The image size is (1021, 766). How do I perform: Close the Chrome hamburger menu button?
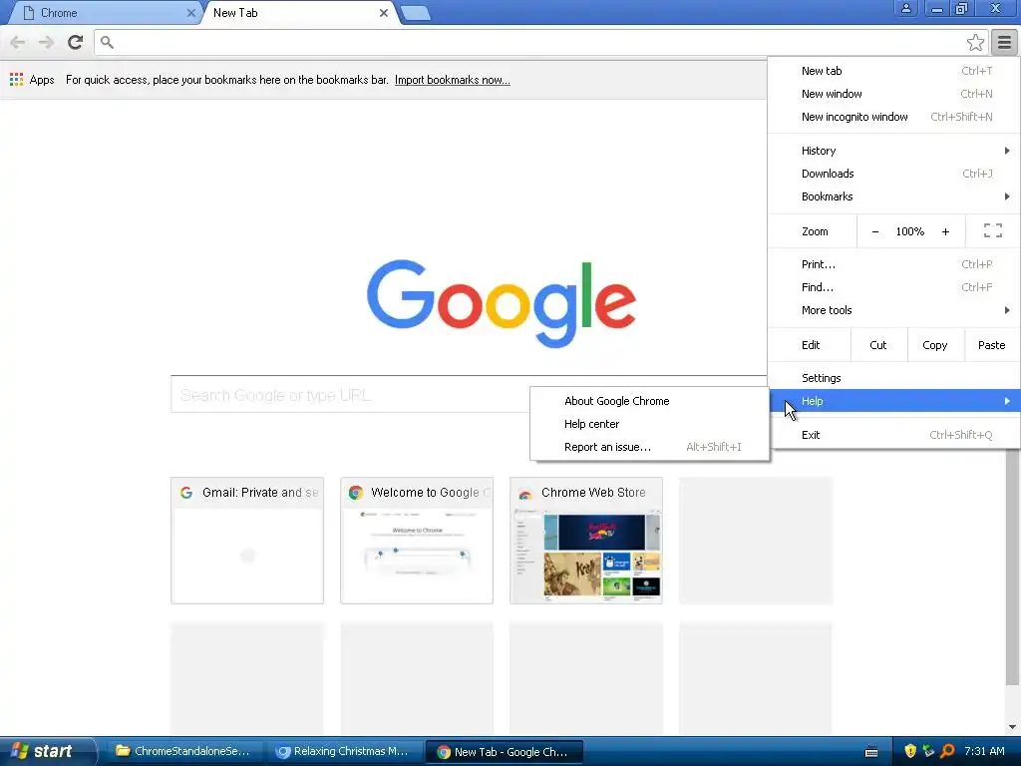(1004, 42)
